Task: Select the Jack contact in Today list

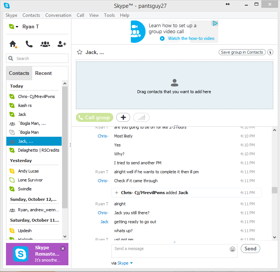Action: [34, 114]
